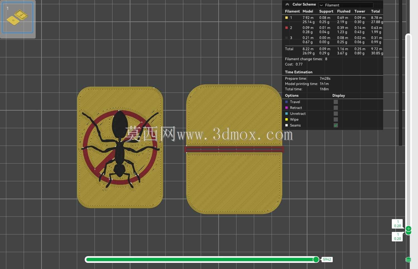Collapse the Color Scheme legend panel
Image resolution: width=418 pixels, height=269 pixels.
287,4
